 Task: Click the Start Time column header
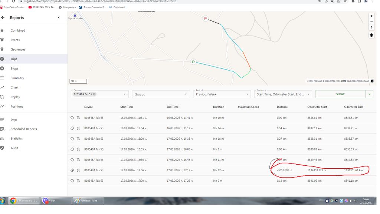[127, 107]
